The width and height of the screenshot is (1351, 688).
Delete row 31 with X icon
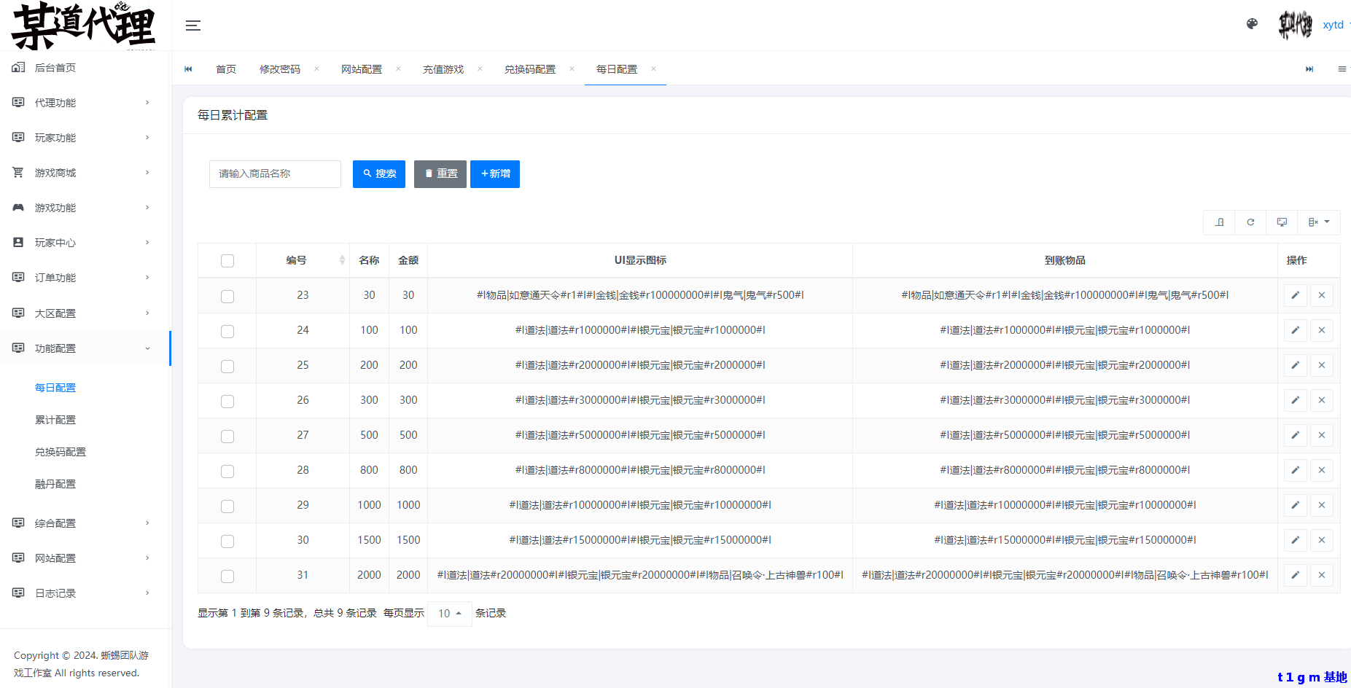pyautogui.click(x=1321, y=575)
